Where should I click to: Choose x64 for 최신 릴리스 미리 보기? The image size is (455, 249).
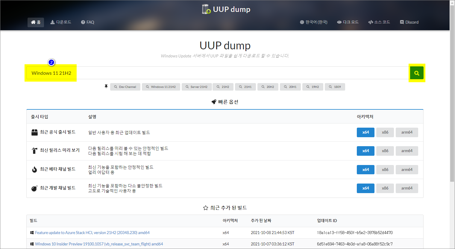click(365, 151)
